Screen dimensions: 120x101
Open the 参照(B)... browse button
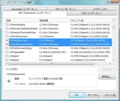[x=107, y=77]
